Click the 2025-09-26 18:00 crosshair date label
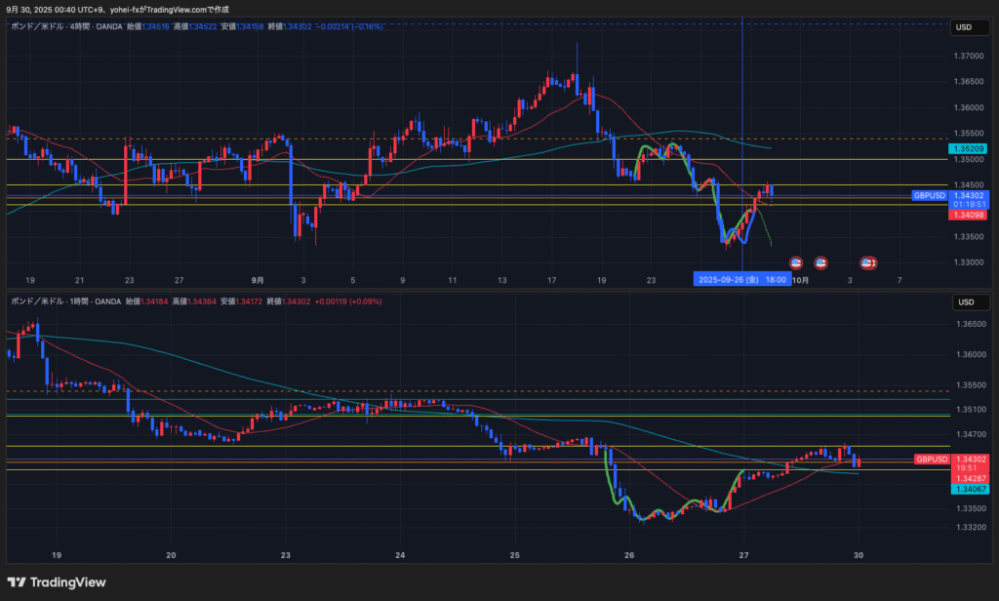Screen dimensions: 999x601 [x=742, y=280]
